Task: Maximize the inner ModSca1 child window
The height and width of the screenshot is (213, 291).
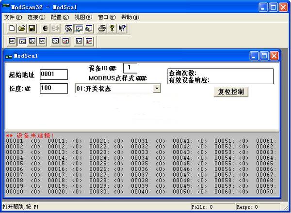Action: point(264,56)
